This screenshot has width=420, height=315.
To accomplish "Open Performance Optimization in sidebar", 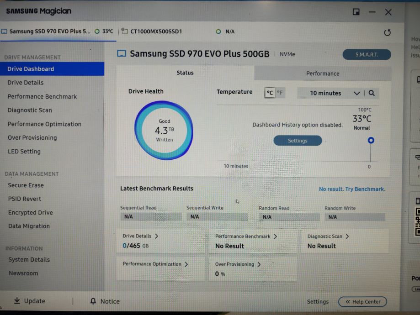I will (44, 124).
